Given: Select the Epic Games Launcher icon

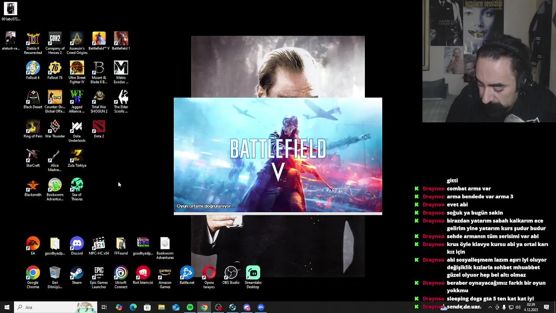Looking at the screenshot, I should (x=99, y=277).
